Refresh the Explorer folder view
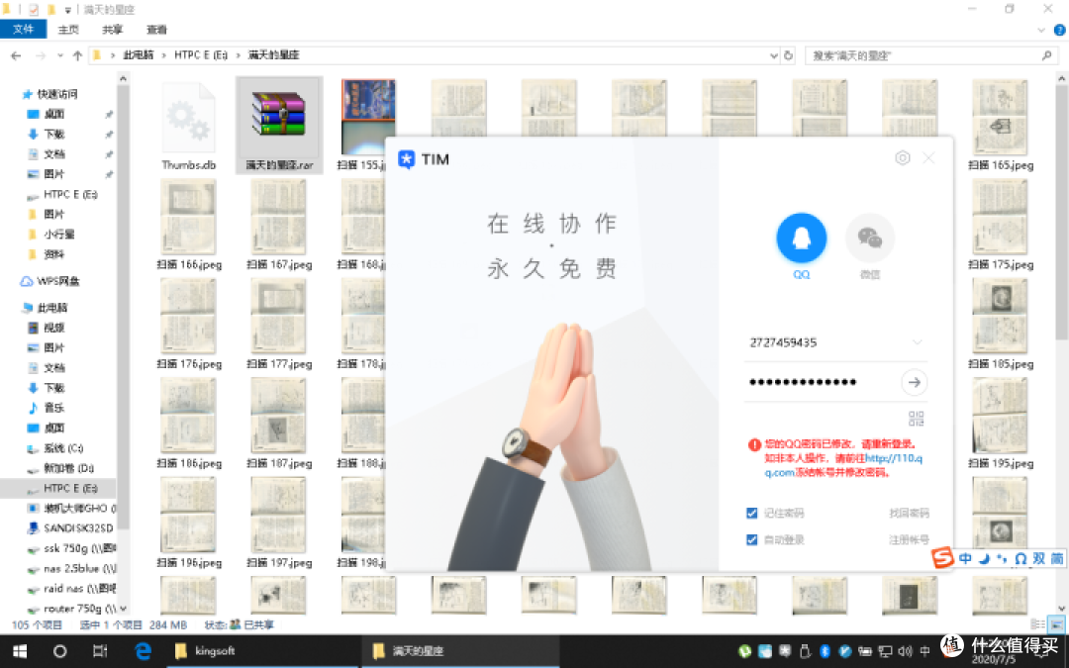The height and width of the screenshot is (668, 1069). tap(789, 55)
